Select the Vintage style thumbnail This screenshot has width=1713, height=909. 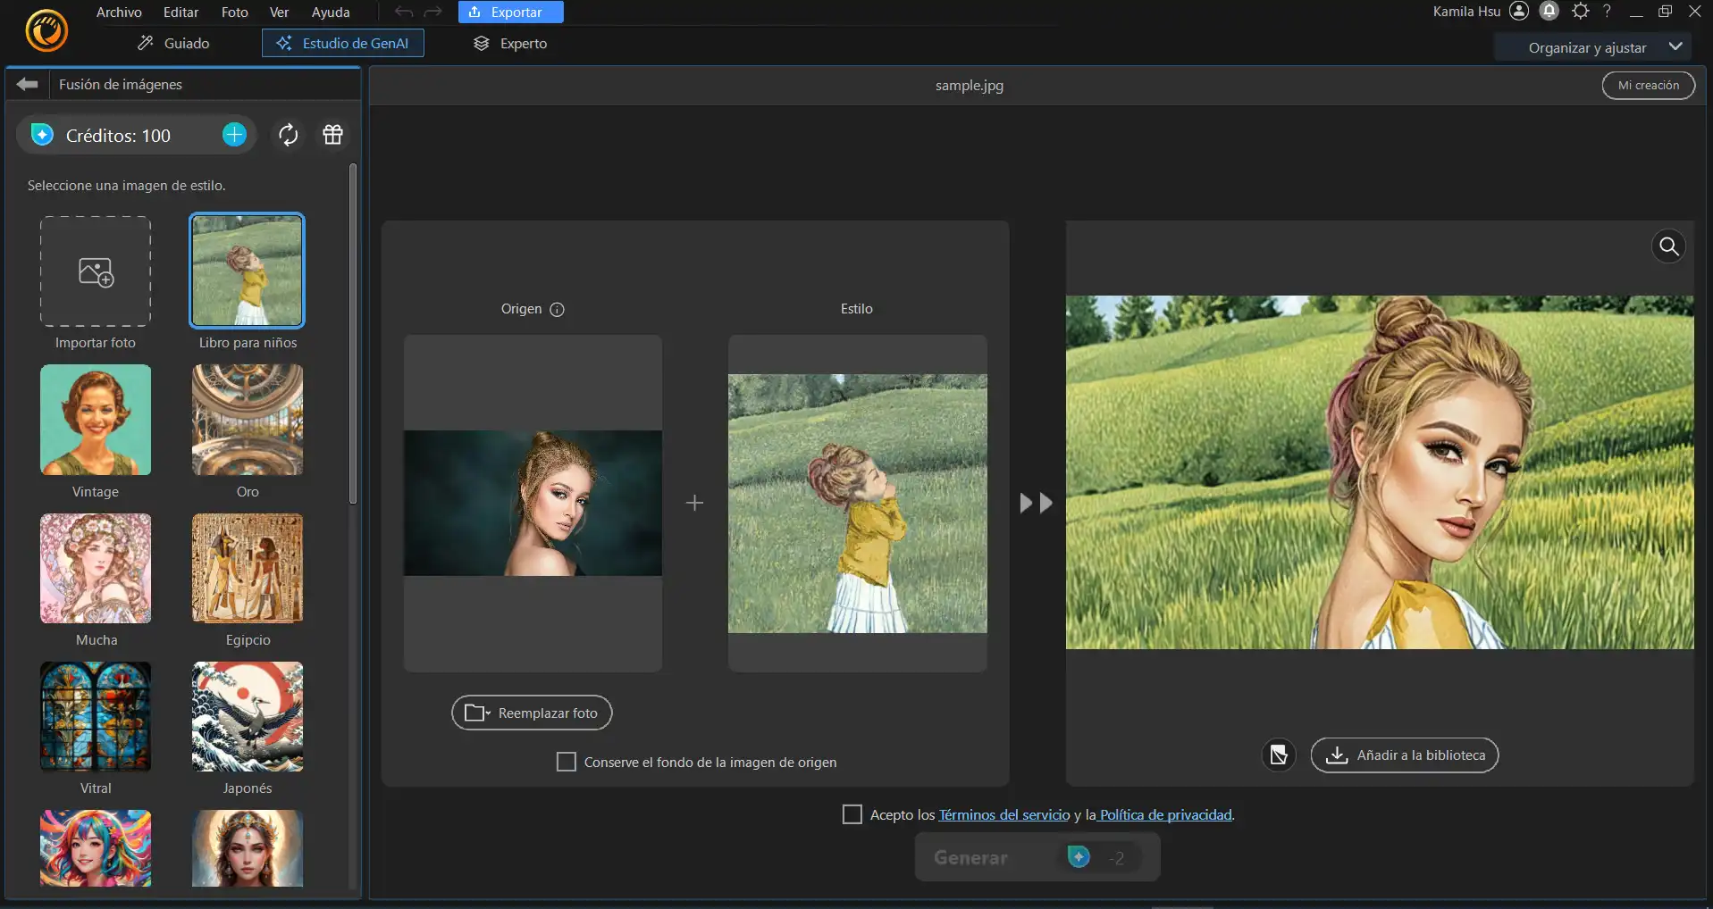click(96, 420)
